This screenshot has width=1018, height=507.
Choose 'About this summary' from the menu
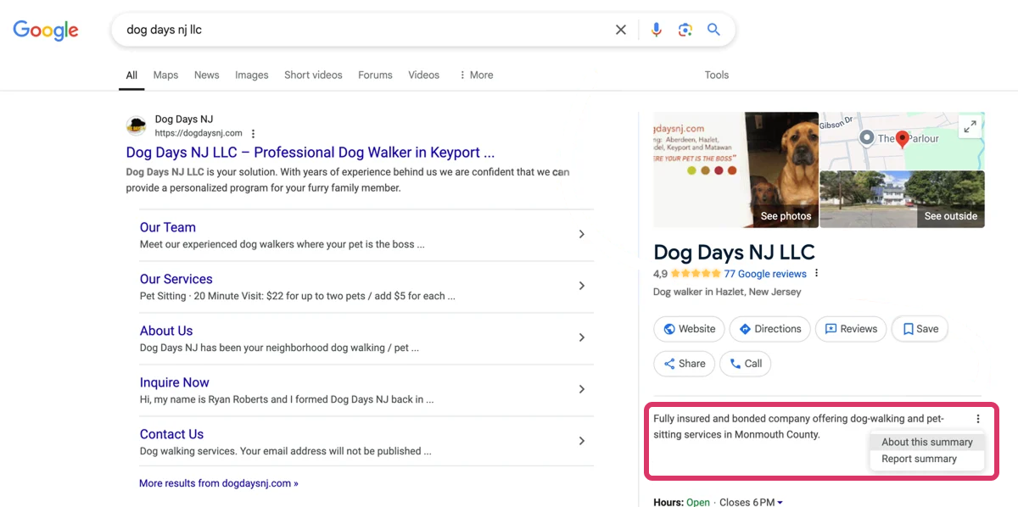[927, 442]
